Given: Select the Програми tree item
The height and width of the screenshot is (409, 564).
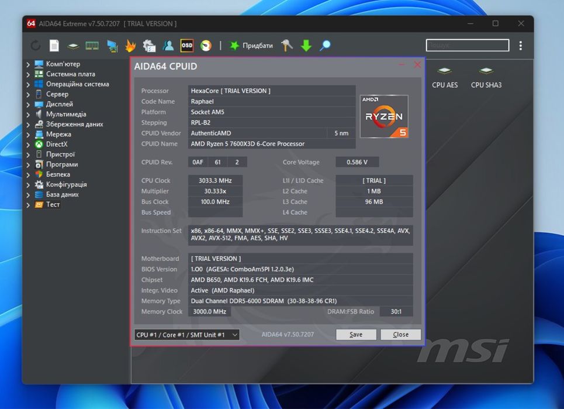Looking at the screenshot, I should click(62, 164).
